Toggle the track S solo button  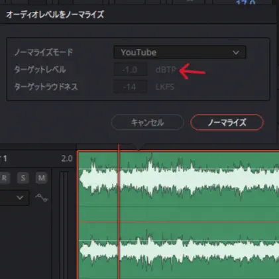(23, 178)
